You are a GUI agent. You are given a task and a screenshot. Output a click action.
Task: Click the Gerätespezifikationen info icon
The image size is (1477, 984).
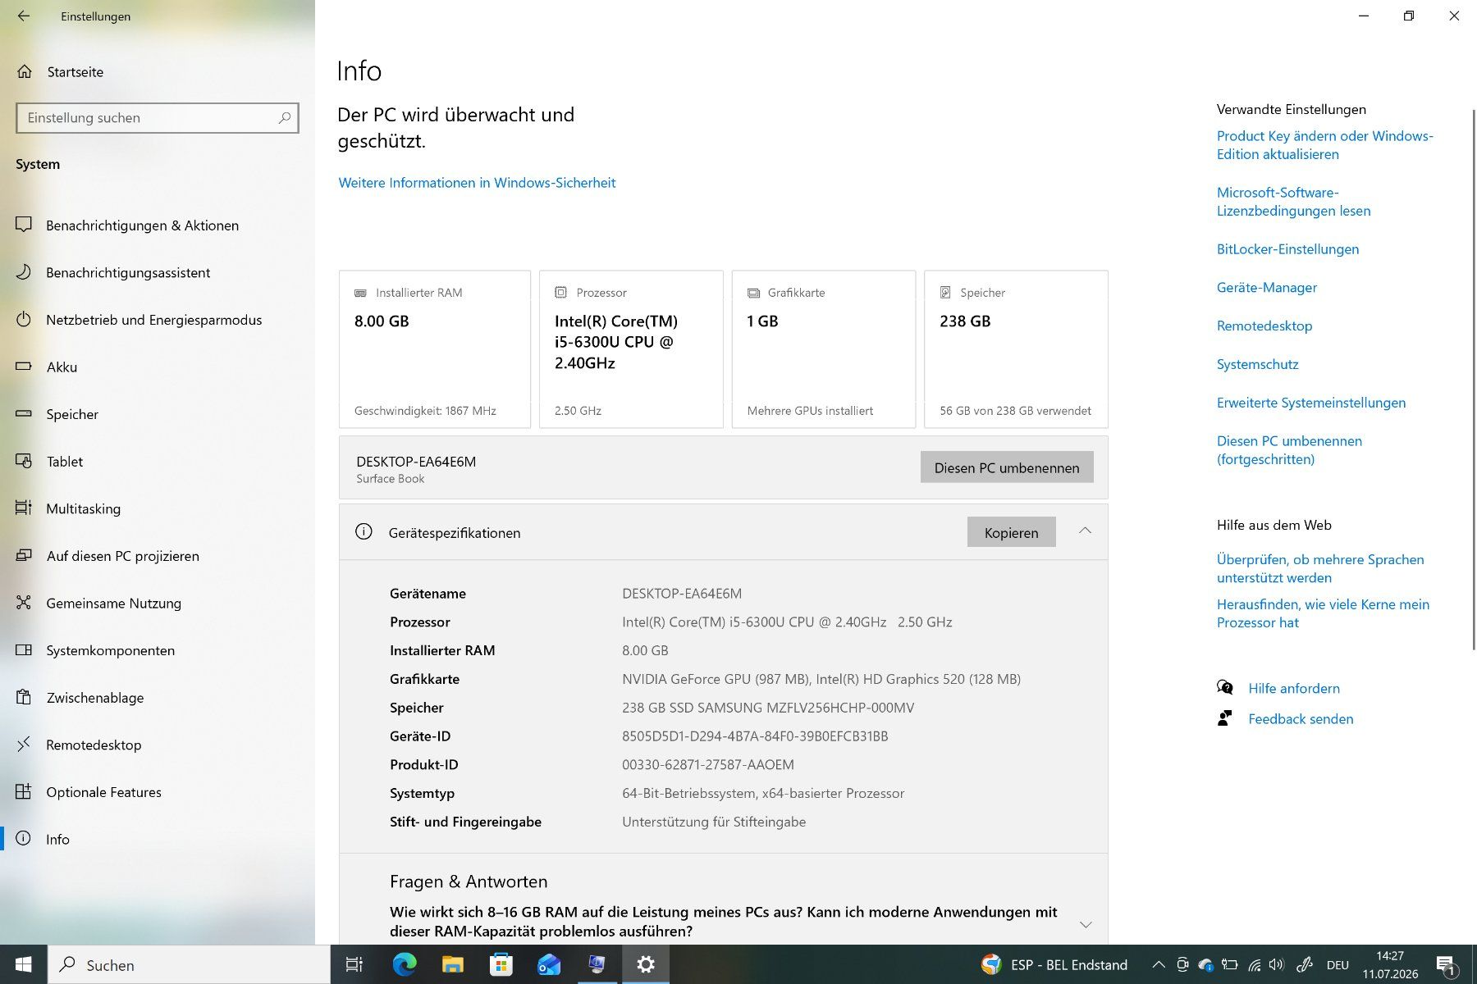tap(364, 531)
